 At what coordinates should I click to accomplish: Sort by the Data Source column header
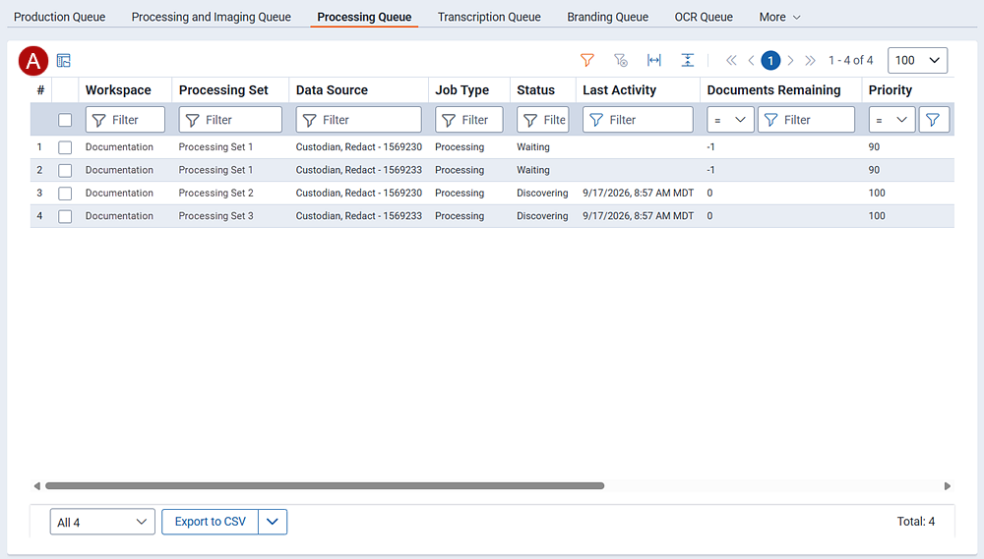332,90
